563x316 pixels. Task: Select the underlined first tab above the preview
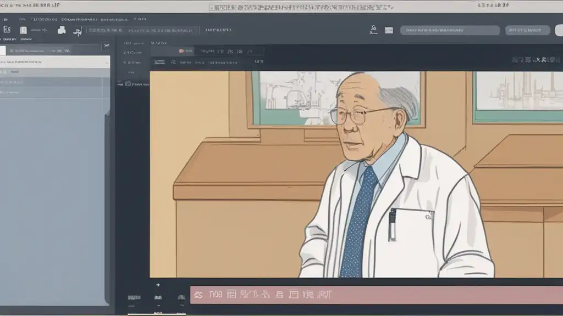point(159,62)
